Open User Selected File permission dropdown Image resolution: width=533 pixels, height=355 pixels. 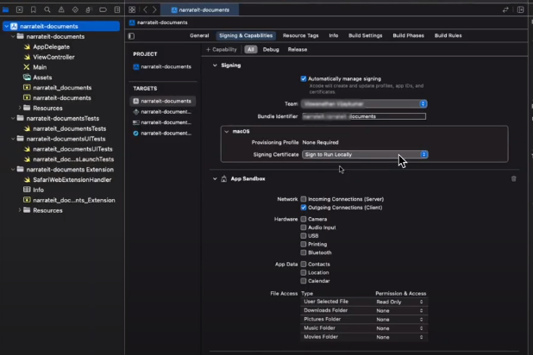(400, 302)
